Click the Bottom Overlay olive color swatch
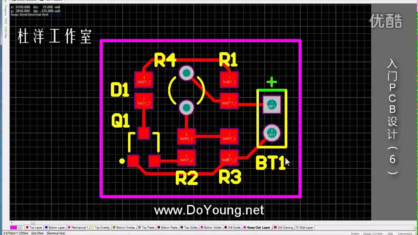Image resolution: width=418 pixels, height=235 pixels. (x=114, y=227)
